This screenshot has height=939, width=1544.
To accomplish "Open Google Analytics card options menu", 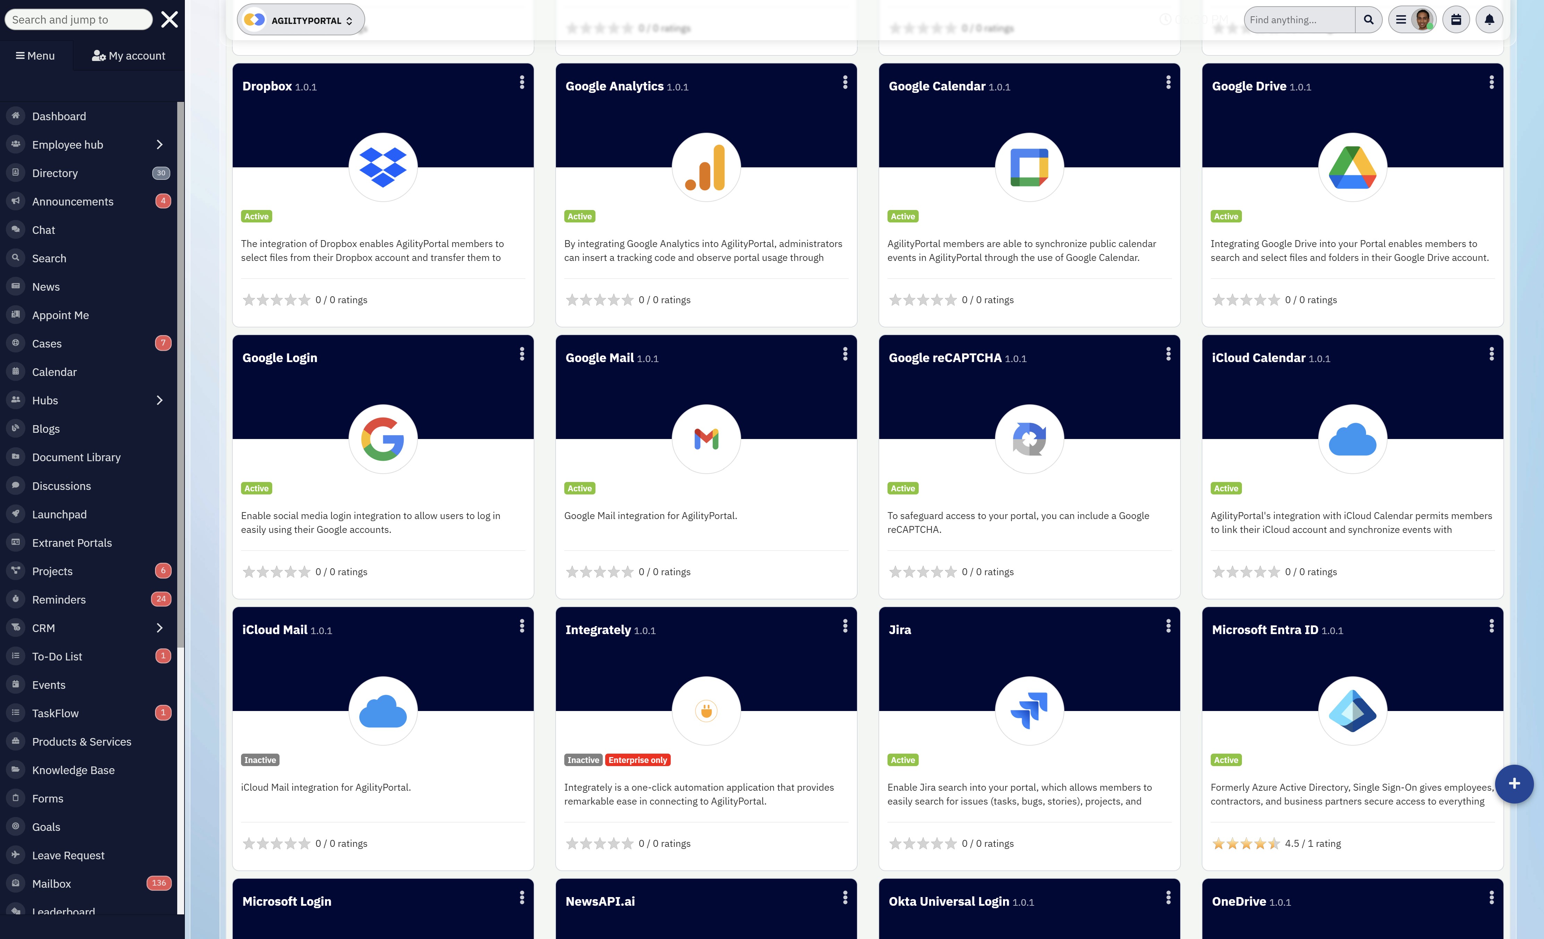I will [x=845, y=82].
